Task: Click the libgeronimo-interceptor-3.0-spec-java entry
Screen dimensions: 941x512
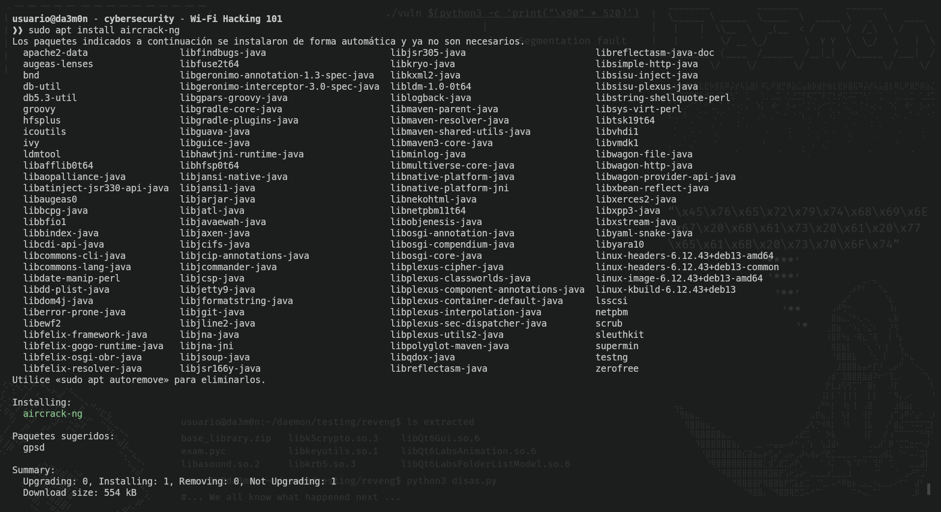Action: [279, 86]
